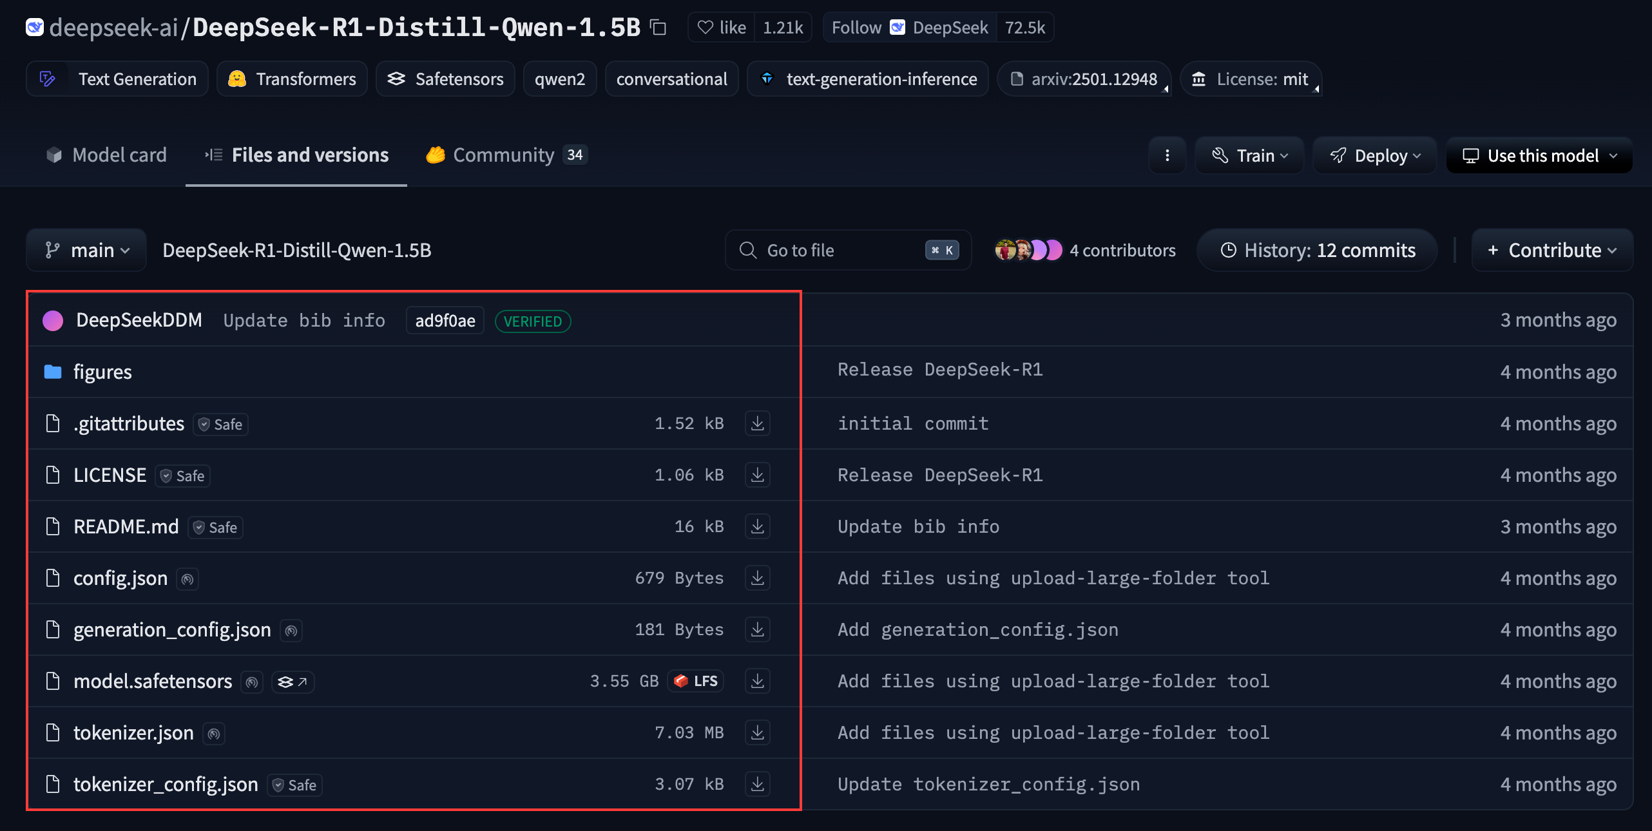Copy the model name using copy icon
This screenshot has height=831, width=1652.
click(x=658, y=28)
